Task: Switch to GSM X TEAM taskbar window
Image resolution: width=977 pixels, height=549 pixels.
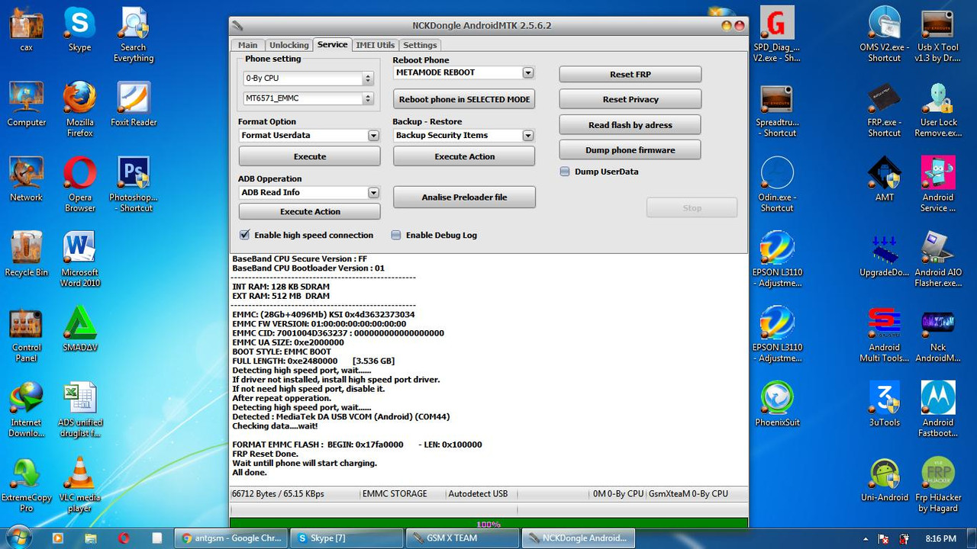Action: pyautogui.click(x=462, y=538)
